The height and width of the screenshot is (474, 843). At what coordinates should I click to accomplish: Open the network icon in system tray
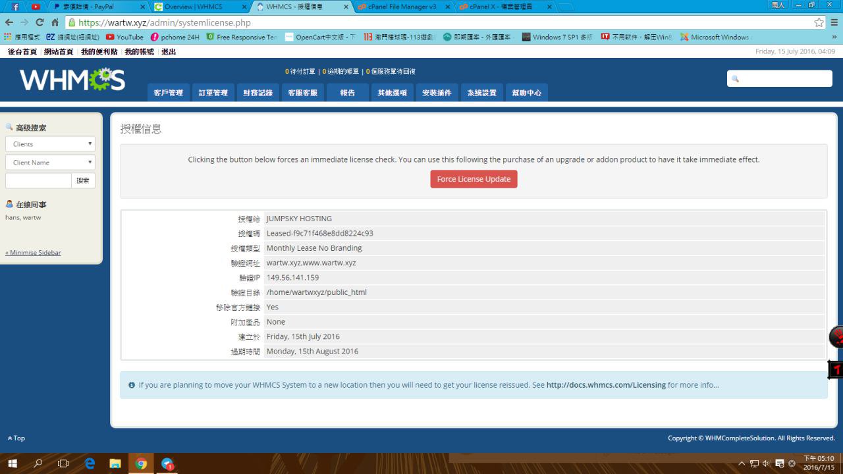(x=755, y=463)
